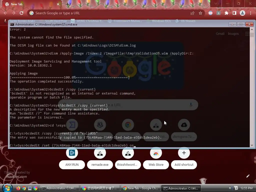Open the remade.exe shortcut icon

click(x=100, y=153)
